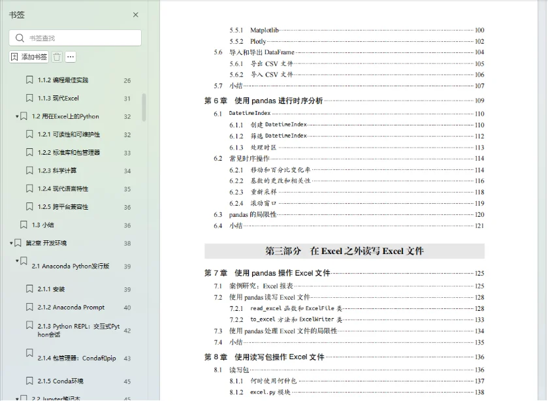Click heading 第三部分 在Excel之外读写Excel文件
Viewport: 548px width, 401px height.
[x=345, y=251]
